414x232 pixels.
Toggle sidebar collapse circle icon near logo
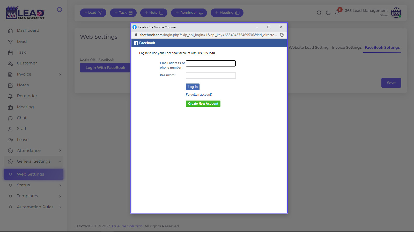point(60,10)
